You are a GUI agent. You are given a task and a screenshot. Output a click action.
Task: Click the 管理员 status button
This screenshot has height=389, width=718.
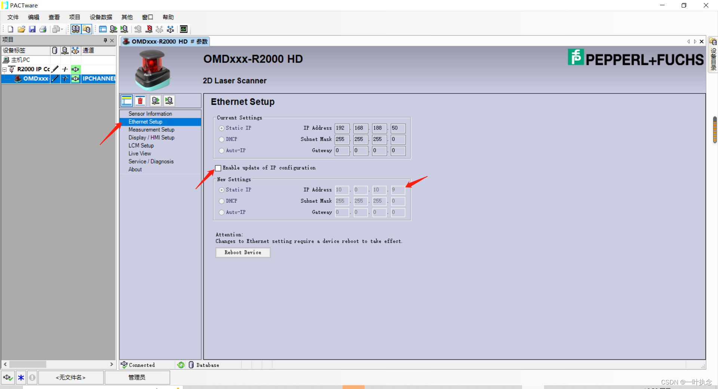pyautogui.click(x=137, y=377)
